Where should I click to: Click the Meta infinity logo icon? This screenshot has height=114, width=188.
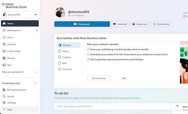pyautogui.click(x=3, y=4)
